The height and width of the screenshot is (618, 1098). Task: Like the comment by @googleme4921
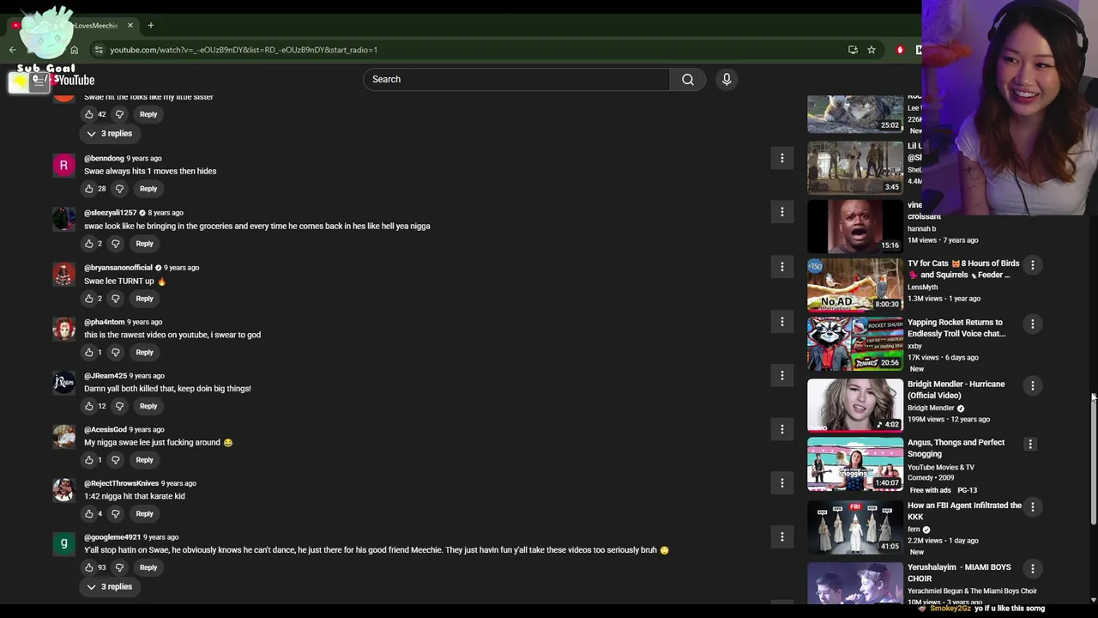coord(88,567)
